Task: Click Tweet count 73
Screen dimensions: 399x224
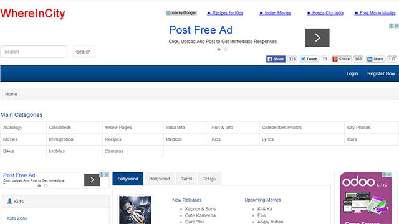Action: pyautogui.click(x=325, y=59)
